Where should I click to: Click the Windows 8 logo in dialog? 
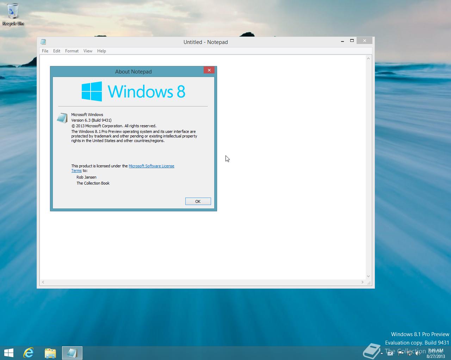[134, 91]
